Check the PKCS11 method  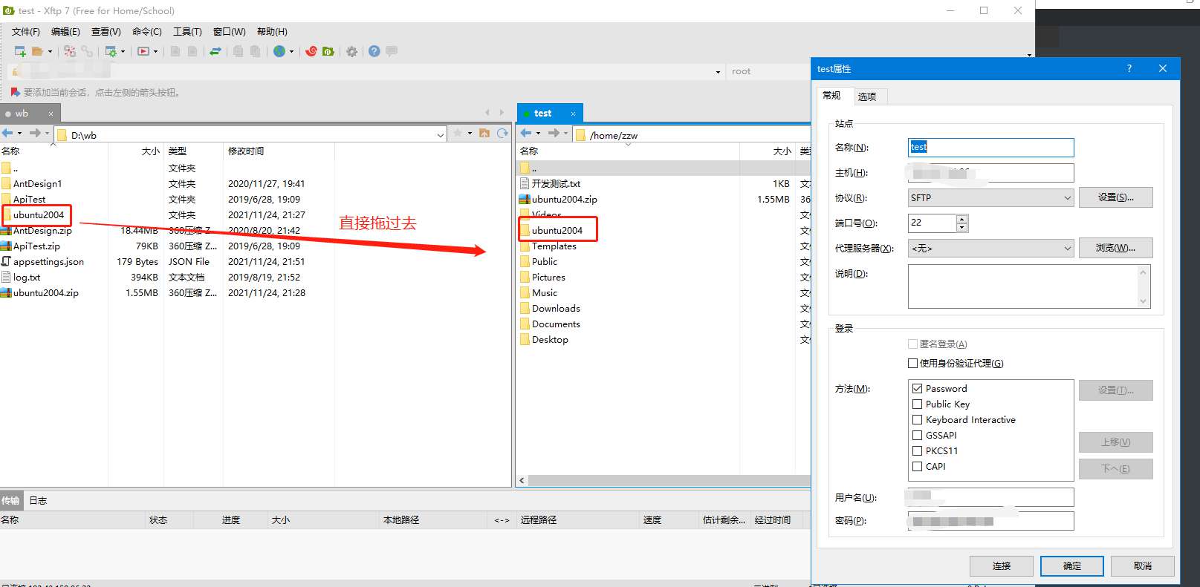[917, 450]
